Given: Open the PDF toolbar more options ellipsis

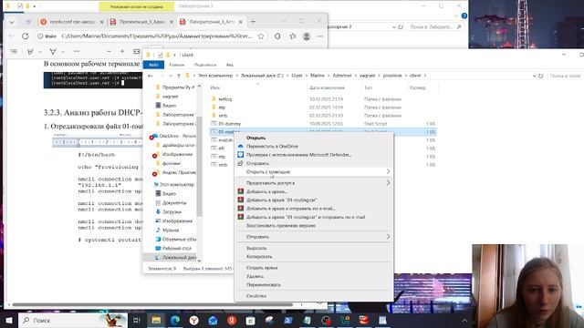Looking at the screenshot, I should coord(77,51).
